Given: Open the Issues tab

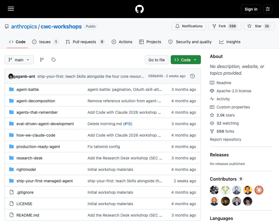Looking at the screenshot, I should [45, 42].
